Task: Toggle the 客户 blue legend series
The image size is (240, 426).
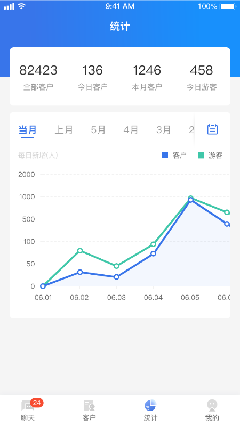Action: (174, 155)
